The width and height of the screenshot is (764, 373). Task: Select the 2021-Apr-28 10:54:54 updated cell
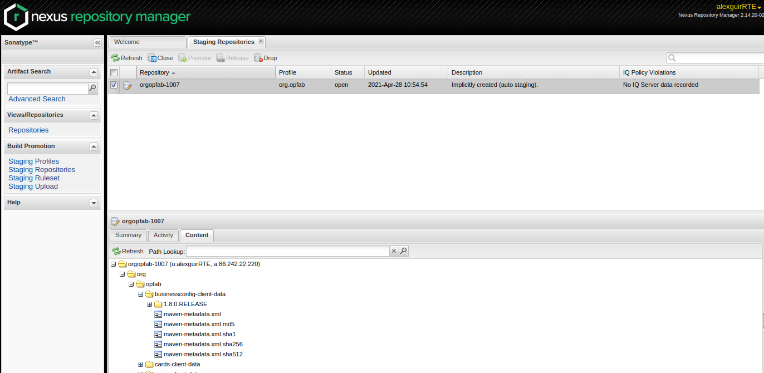point(398,85)
